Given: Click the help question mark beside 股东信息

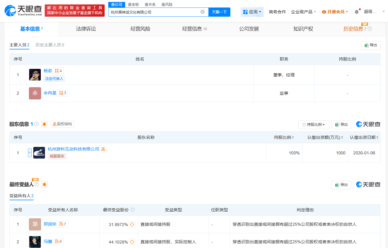Looking at the screenshot, I should [36, 124].
